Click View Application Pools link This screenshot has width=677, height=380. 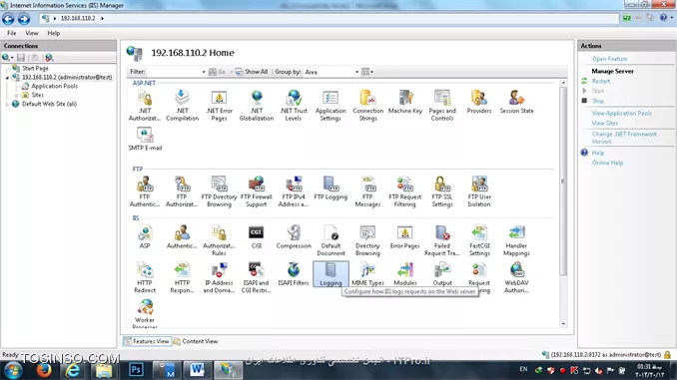pyautogui.click(x=622, y=113)
